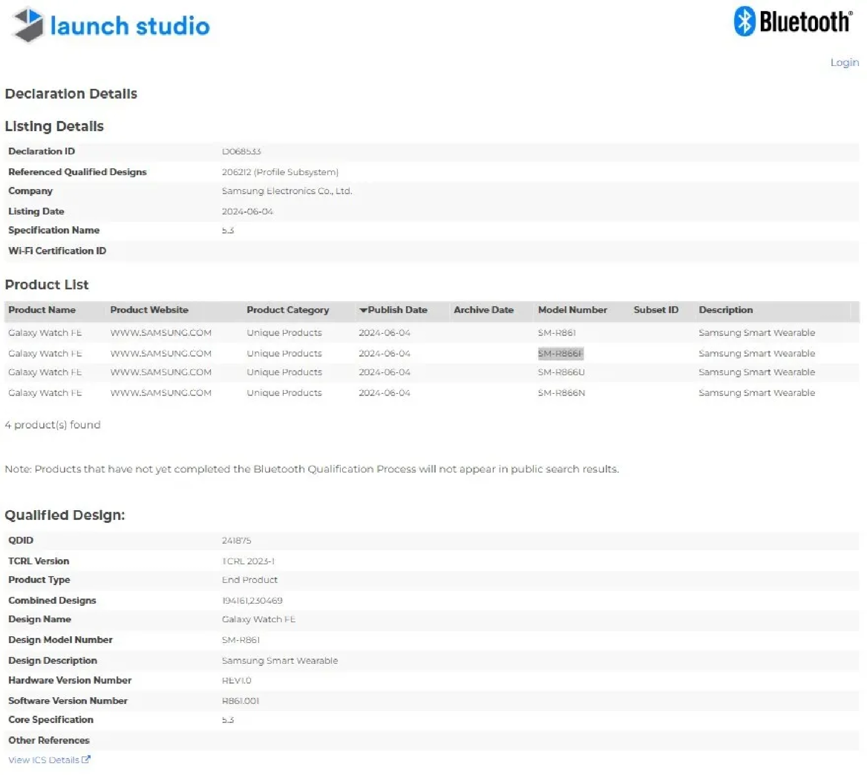Click the Login link
The width and height of the screenshot is (867, 775).
tap(844, 63)
